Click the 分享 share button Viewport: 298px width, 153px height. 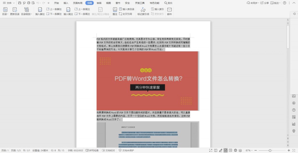point(265,3)
